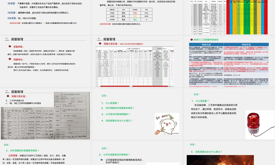
Task: Click the 'So easy' cartoon picture
Action: click(167, 124)
